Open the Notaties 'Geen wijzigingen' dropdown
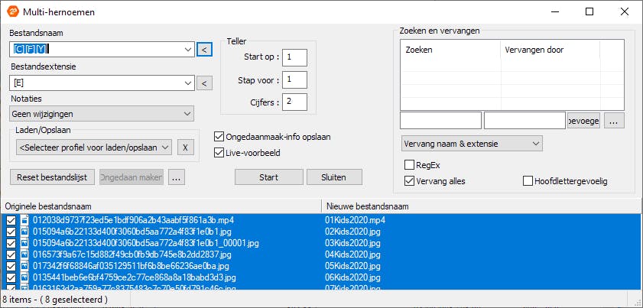 pos(102,114)
